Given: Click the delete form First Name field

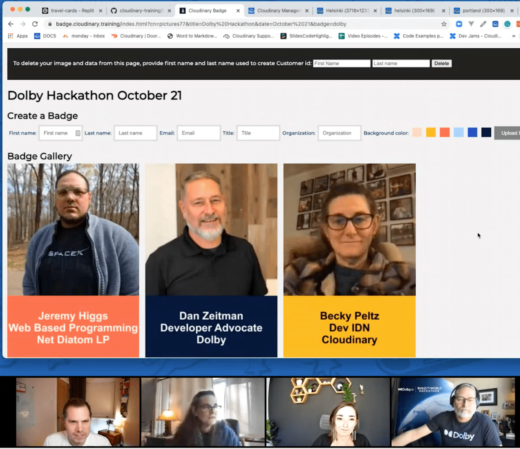Looking at the screenshot, I should 342,64.
